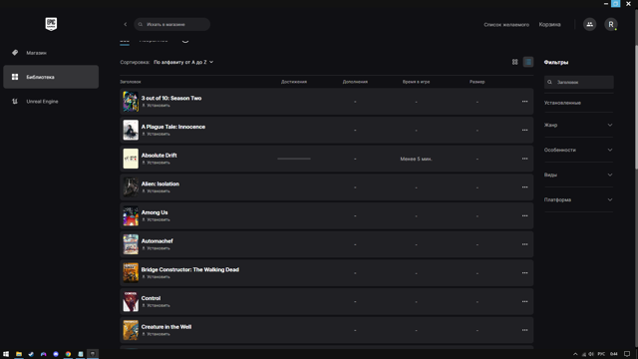638x359 pixels.
Task: Open options menu for Among Us
Action: click(x=525, y=215)
